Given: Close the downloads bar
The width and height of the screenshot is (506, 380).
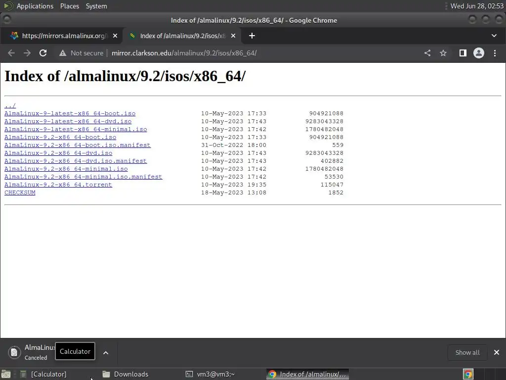Looking at the screenshot, I should coord(496,352).
